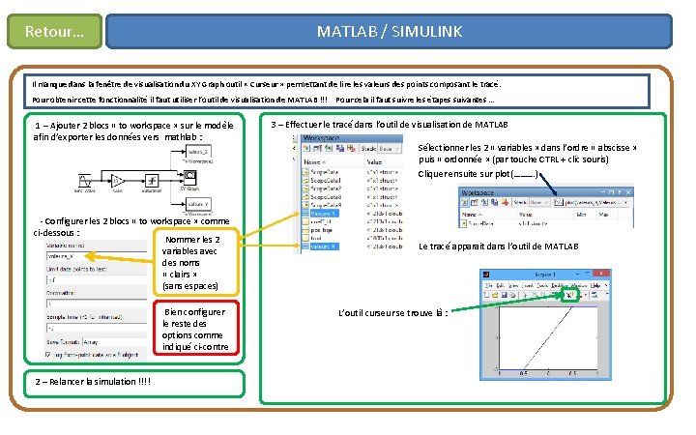Open File menu in Figure 1

coord(489,286)
